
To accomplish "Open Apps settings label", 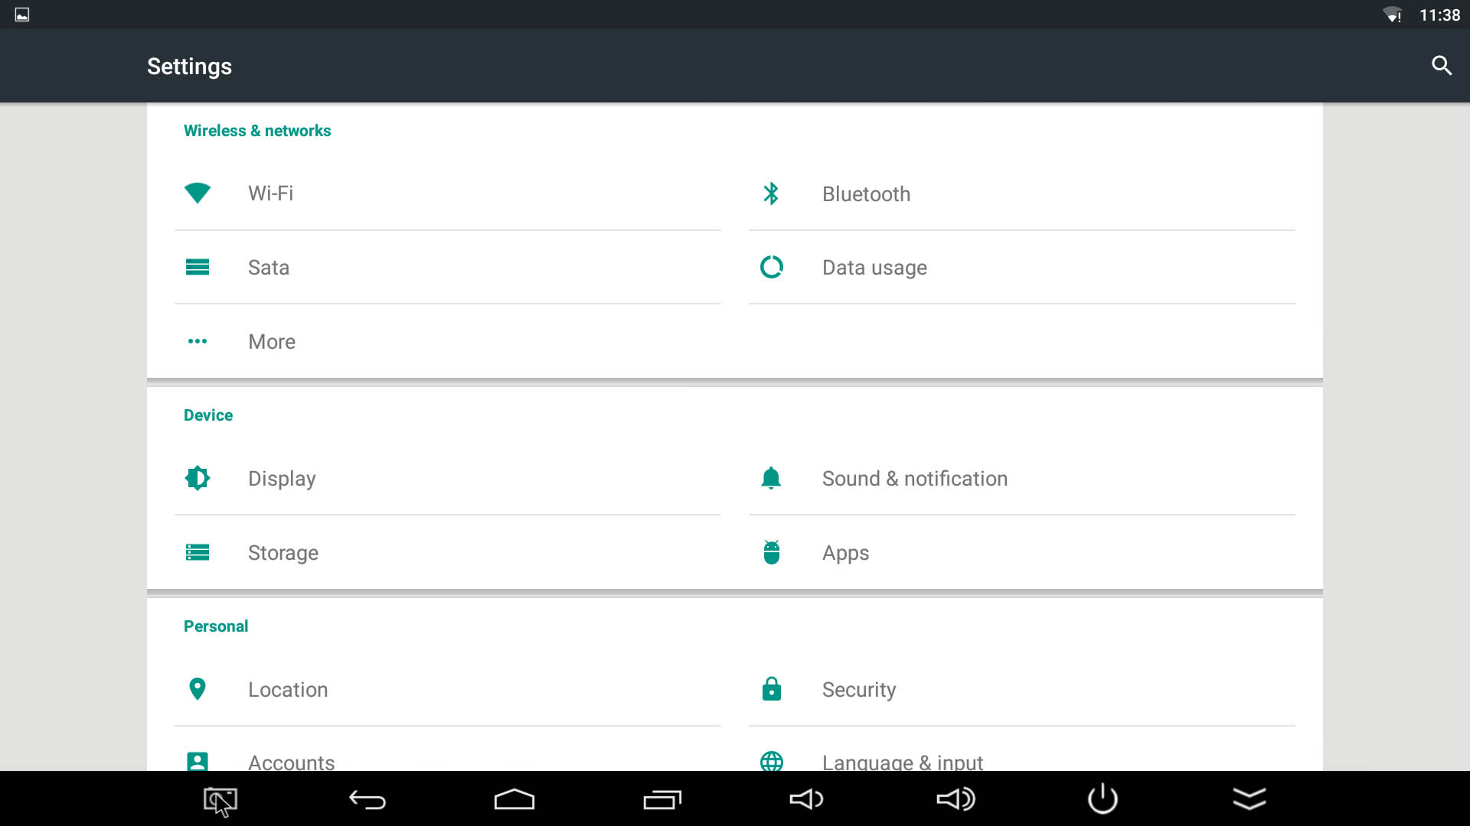I will point(845,553).
